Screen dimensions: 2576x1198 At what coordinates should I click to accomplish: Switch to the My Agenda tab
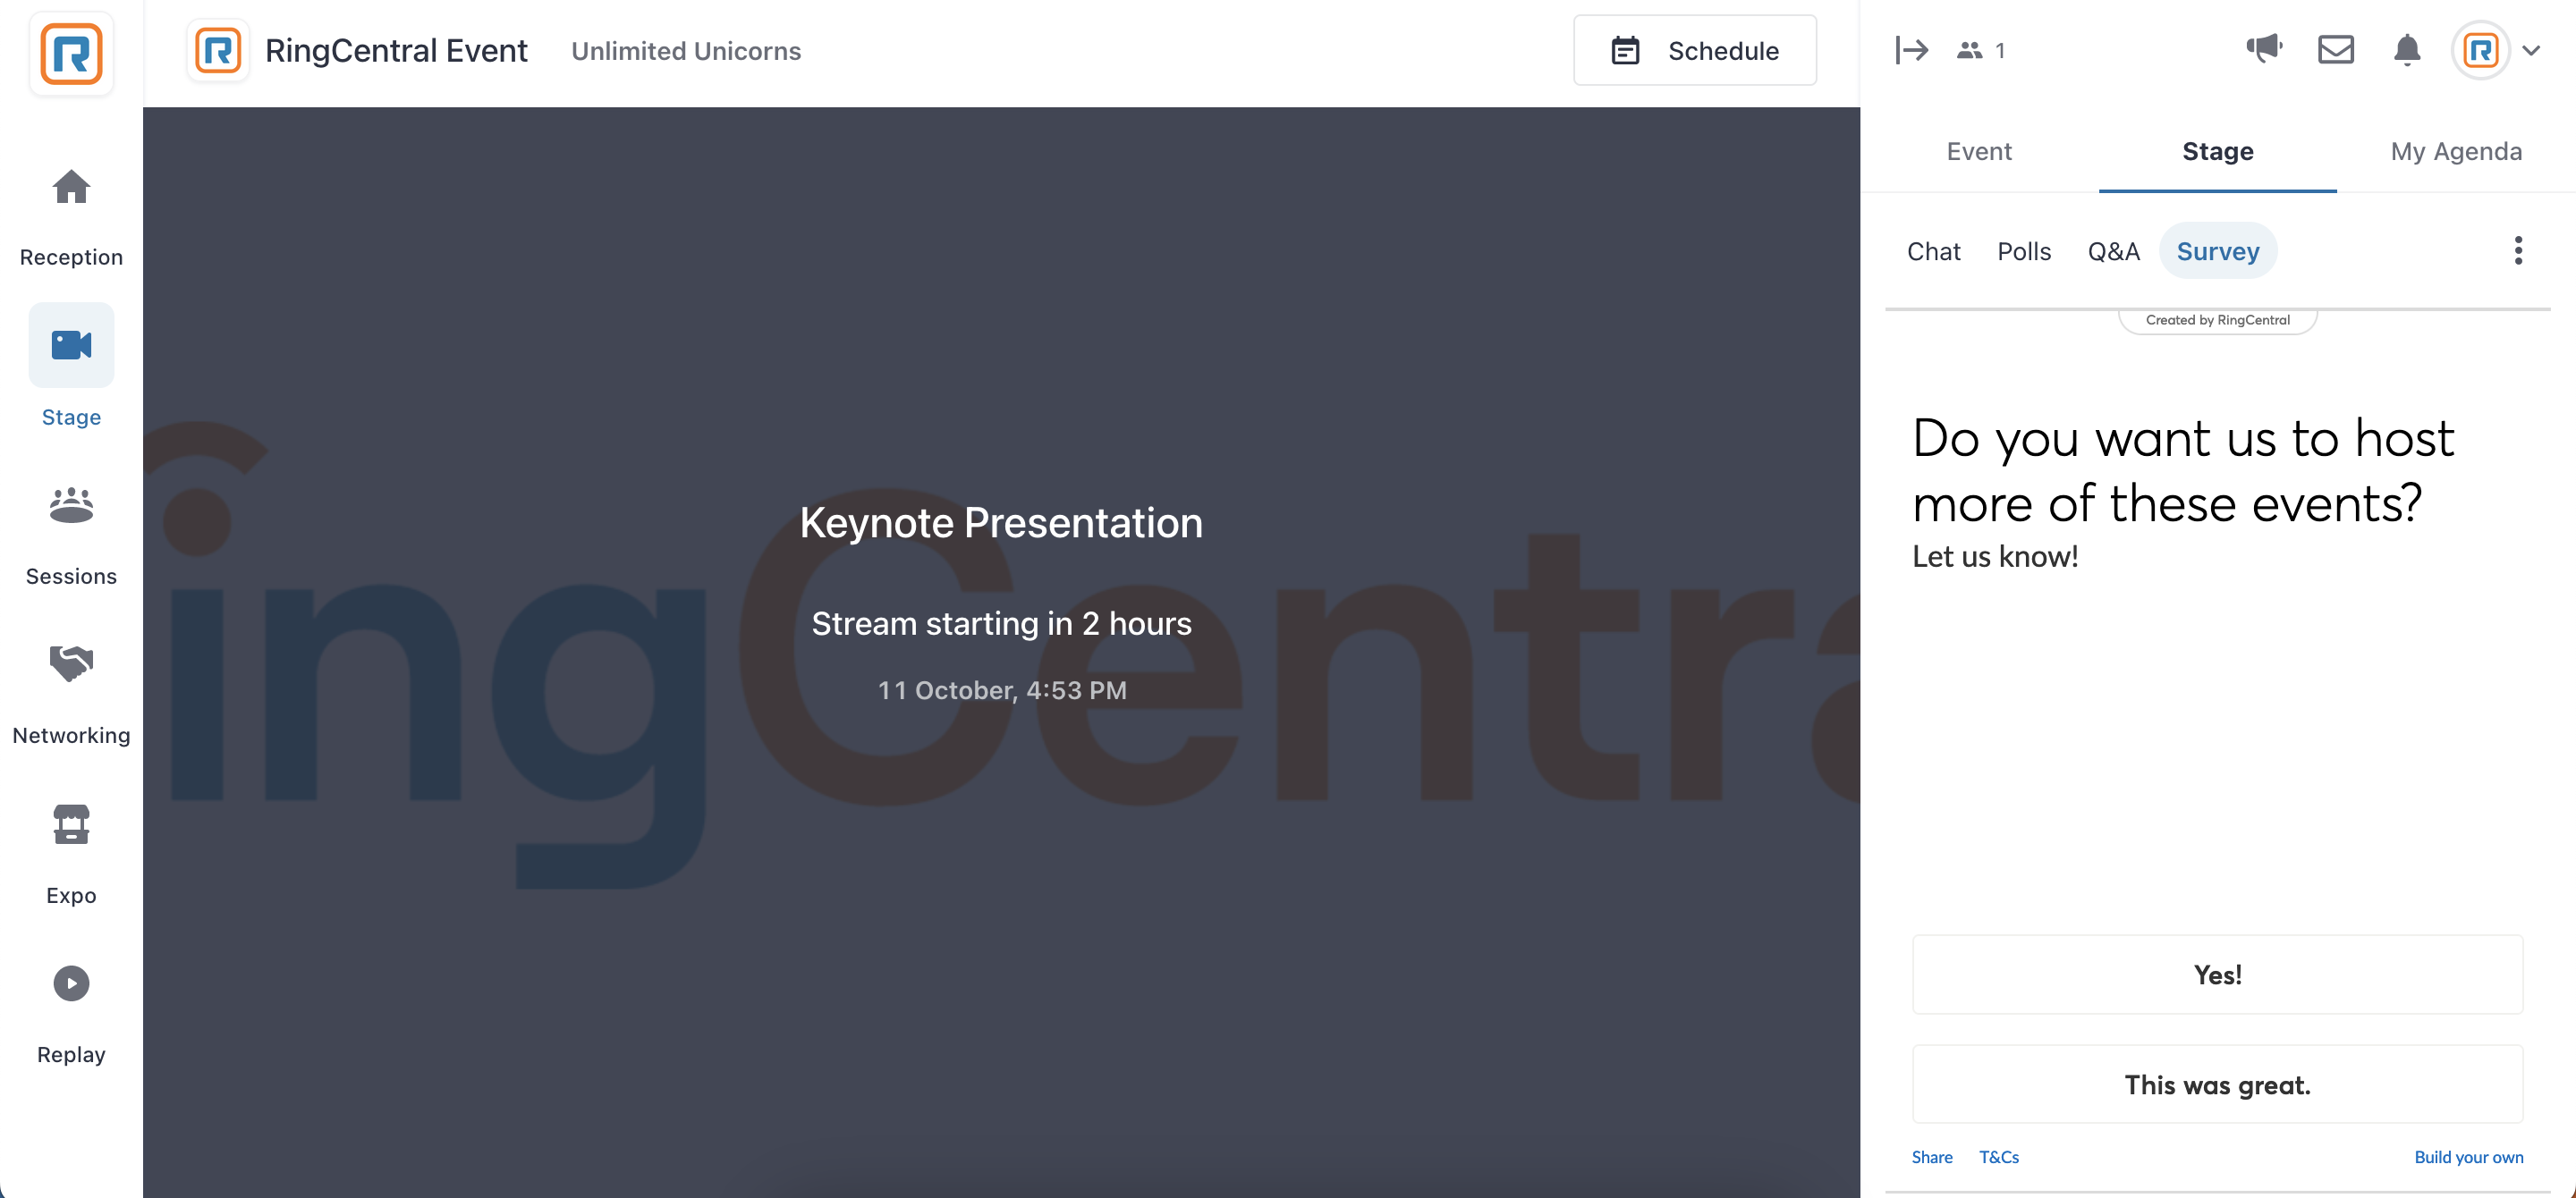[2456, 151]
